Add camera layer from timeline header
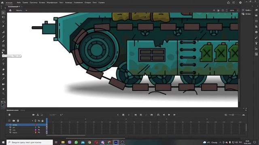Screen dimensions: 259x145 [34, 115]
